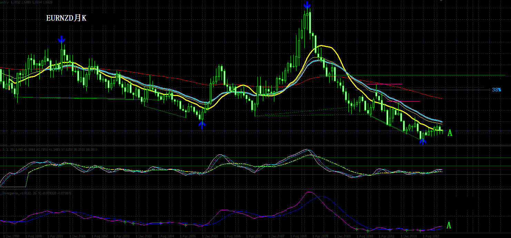The image size is (511, 238).
Task: Click the blue down arrow left of the EURNZD title
Action: pos(61,39)
